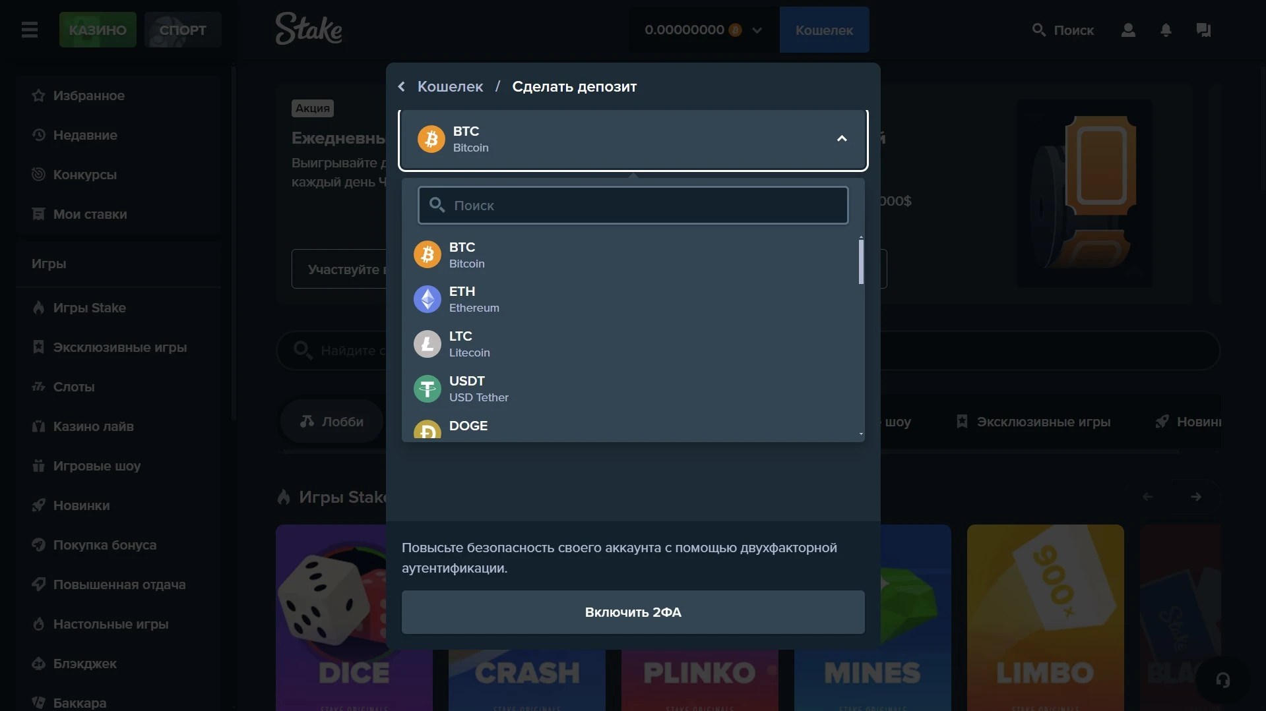Viewport: 1266px width, 711px height.
Task: Open user profile icon
Action: pyautogui.click(x=1128, y=30)
